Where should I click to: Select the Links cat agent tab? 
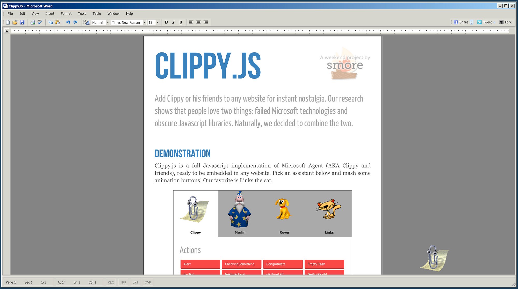coord(329,214)
